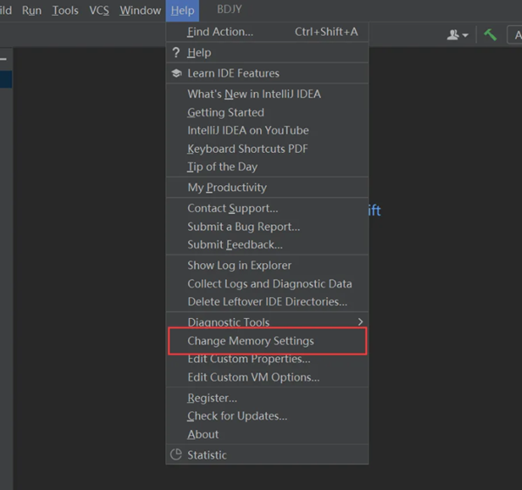Select Keyboard Shortcuts PDF

pos(247,149)
